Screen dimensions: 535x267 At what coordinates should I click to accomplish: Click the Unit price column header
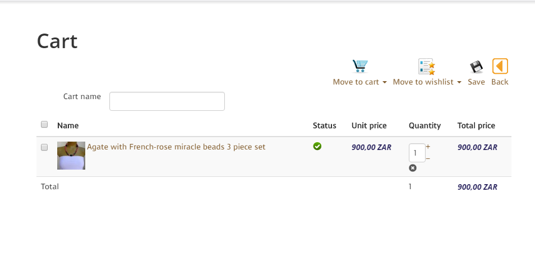pyautogui.click(x=369, y=125)
